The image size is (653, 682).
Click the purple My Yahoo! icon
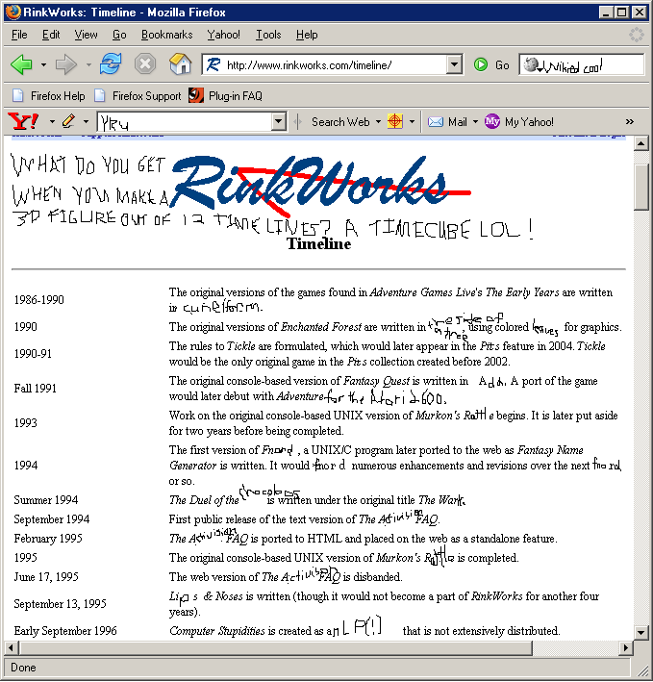pyautogui.click(x=492, y=121)
